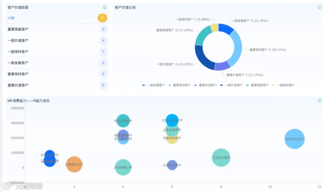The height and width of the screenshot is (192, 323).
Task: Toggle 一般保持客户 legend entry
Action: [283, 85]
